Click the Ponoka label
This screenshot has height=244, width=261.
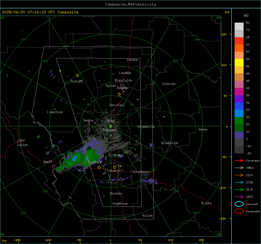click(132, 60)
